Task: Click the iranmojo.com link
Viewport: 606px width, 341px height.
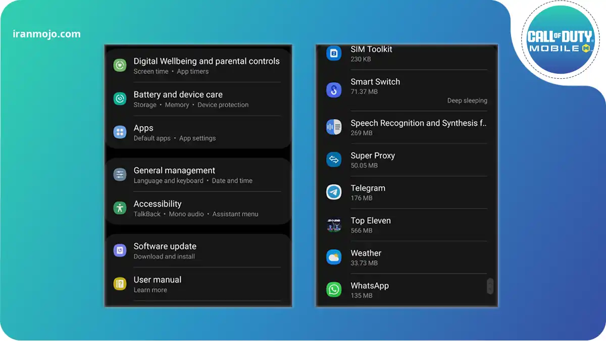Action: pyautogui.click(x=46, y=34)
